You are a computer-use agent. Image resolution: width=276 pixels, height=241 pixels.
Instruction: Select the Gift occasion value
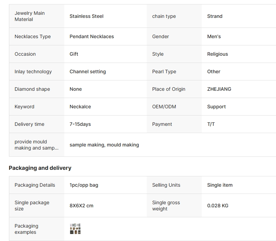click(x=74, y=54)
